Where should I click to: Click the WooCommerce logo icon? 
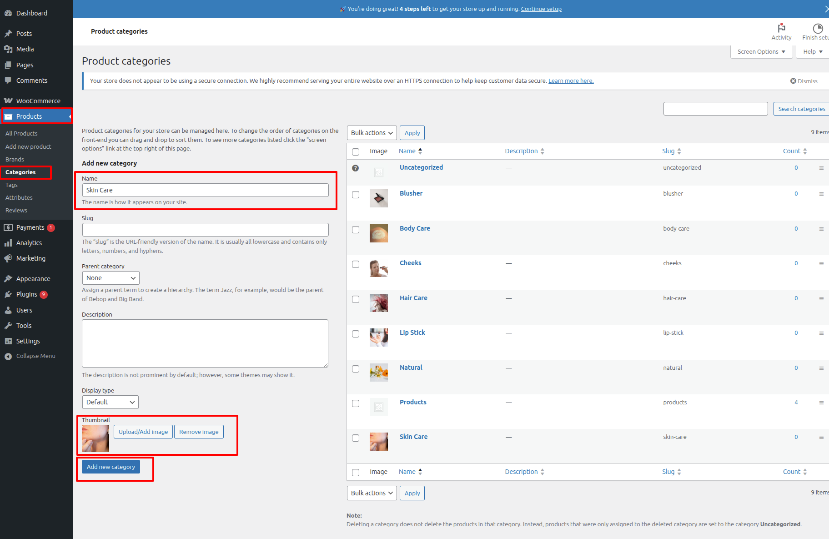[8, 101]
